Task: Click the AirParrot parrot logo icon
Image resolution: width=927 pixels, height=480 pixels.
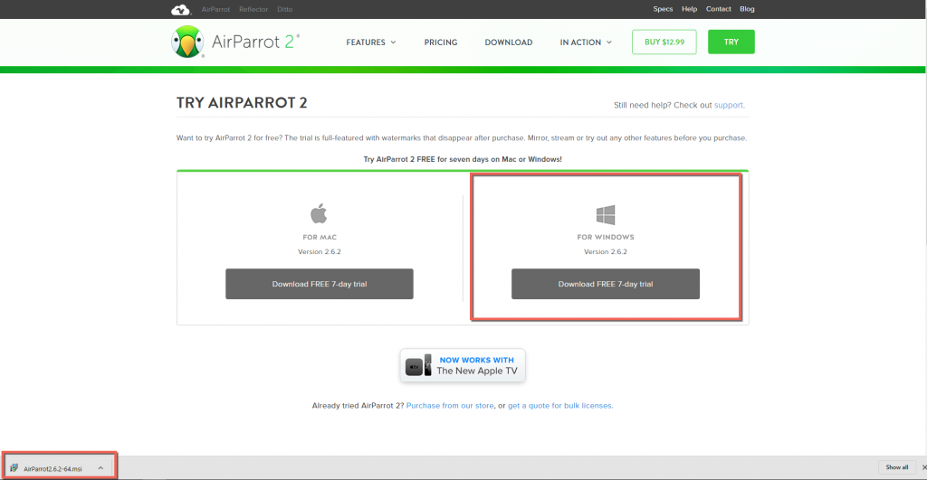Action: coord(187,42)
